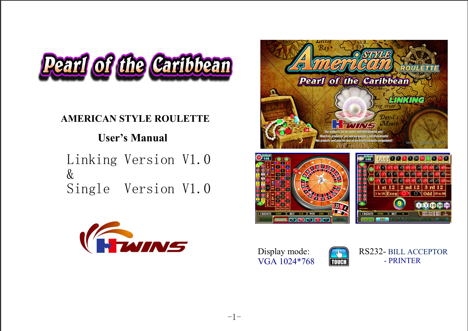The width and height of the screenshot is (468, 331).
Task: Click the 'Pearl of the Caribbean' title above the manual heading
Action: point(136,66)
